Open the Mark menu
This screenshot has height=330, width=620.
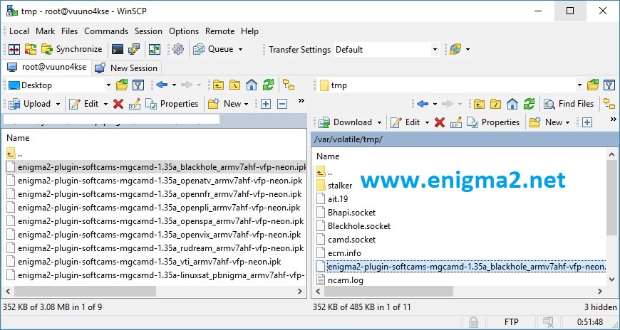[x=45, y=31]
